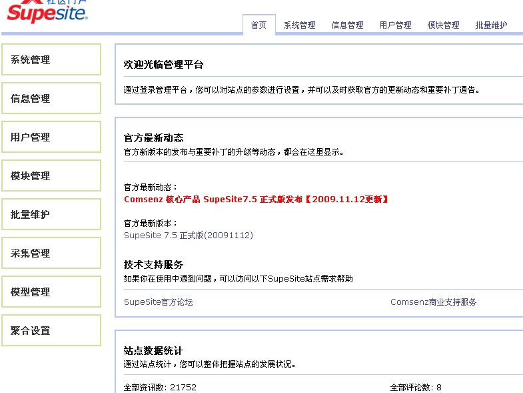Open the red SupeSite7.5 正式版发布 announcement
This screenshot has width=523, height=393.
pos(256,200)
